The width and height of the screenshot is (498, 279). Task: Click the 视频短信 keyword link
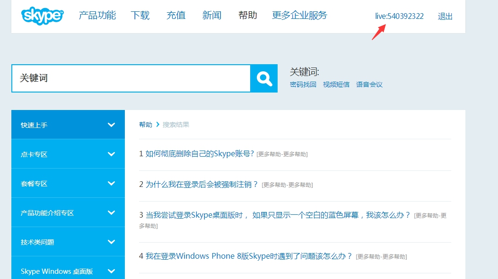point(336,84)
